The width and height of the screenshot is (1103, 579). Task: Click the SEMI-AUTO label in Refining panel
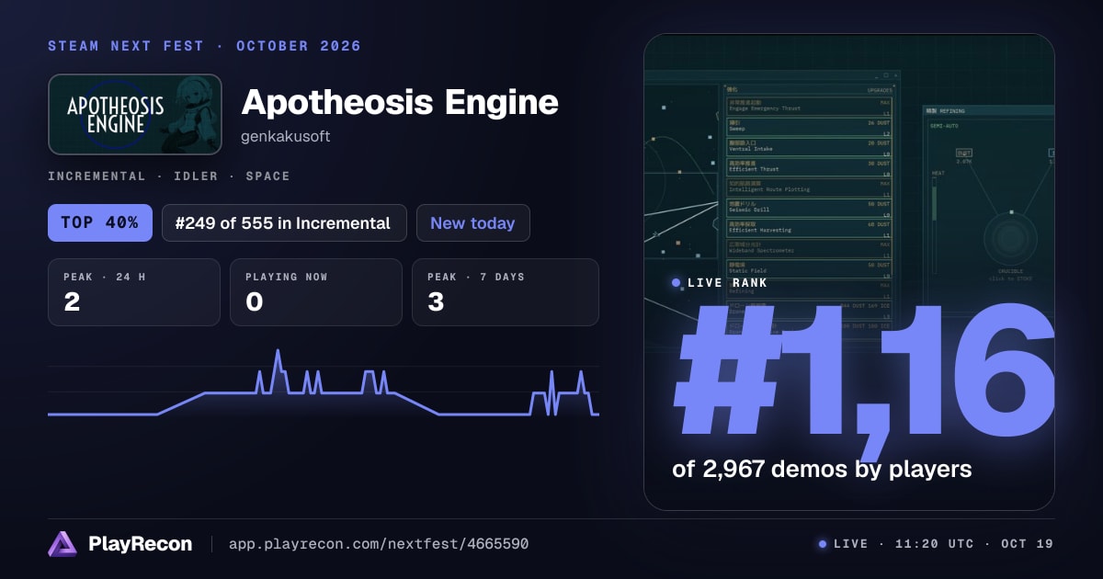tap(943, 127)
